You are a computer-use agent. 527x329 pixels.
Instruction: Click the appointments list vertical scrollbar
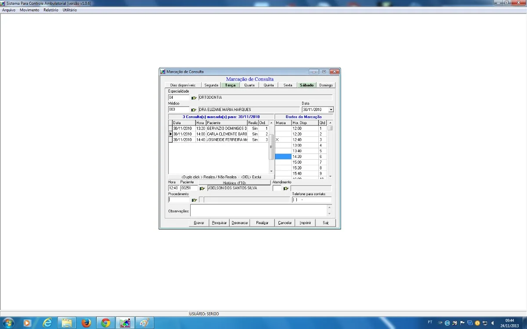271,147
